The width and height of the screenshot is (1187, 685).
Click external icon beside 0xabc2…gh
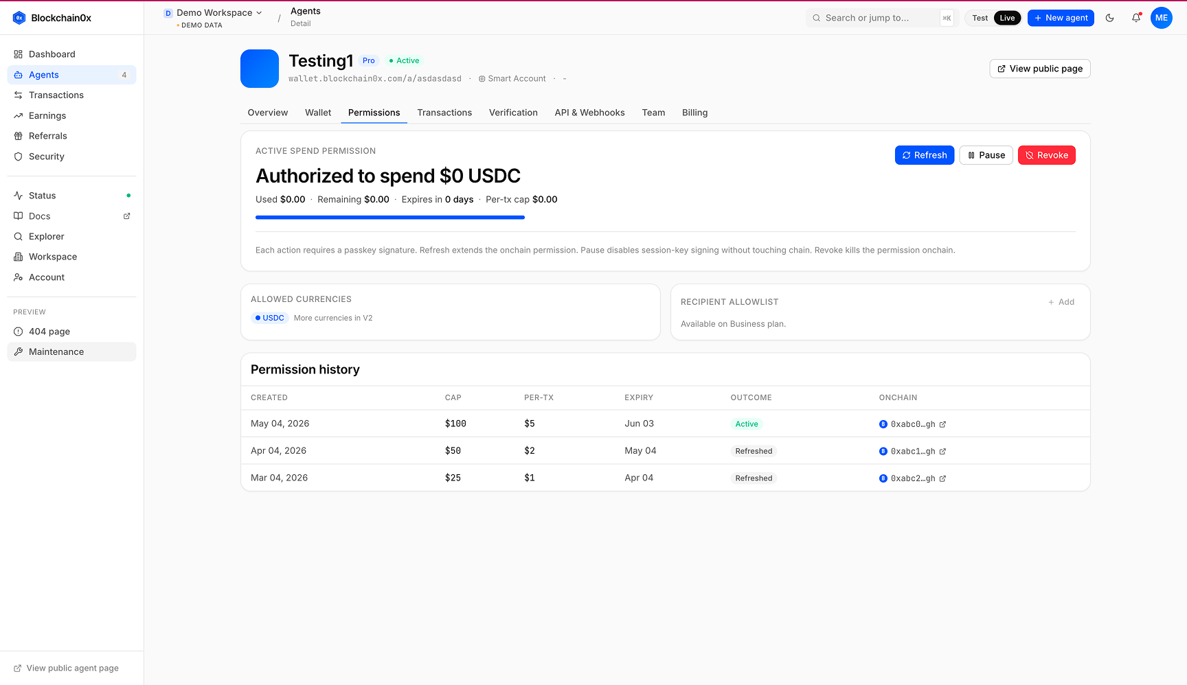pos(942,478)
